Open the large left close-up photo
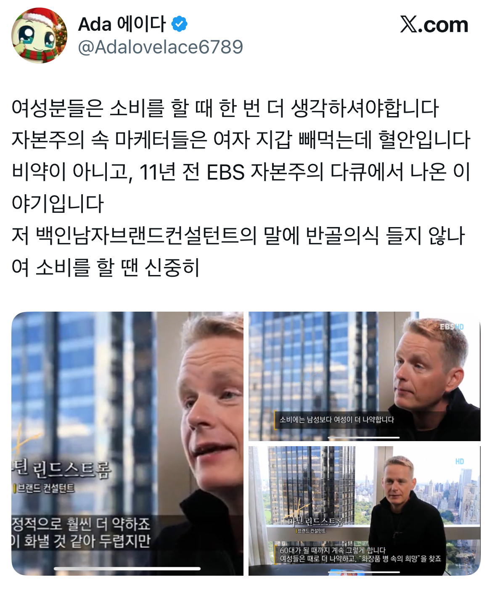This screenshot has width=492, height=590. click(127, 443)
